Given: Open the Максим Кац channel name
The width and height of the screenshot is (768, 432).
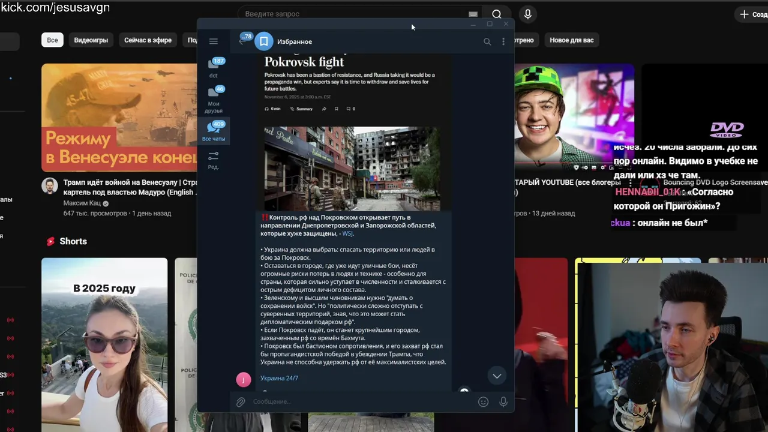Looking at the screenshot, I should (82, 203).
